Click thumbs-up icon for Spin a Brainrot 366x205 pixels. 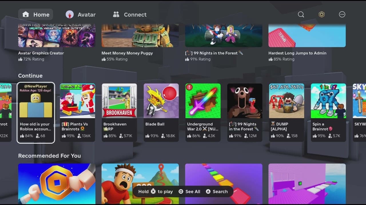[315, 136]
